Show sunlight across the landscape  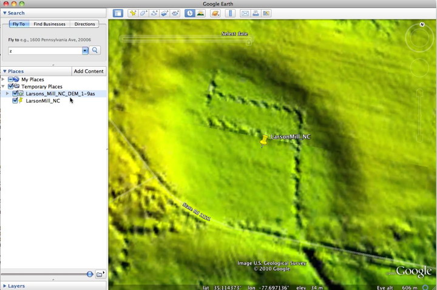tap(200, 13)
